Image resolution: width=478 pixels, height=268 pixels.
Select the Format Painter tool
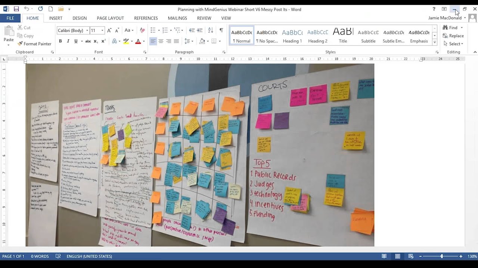pos(34,44)
